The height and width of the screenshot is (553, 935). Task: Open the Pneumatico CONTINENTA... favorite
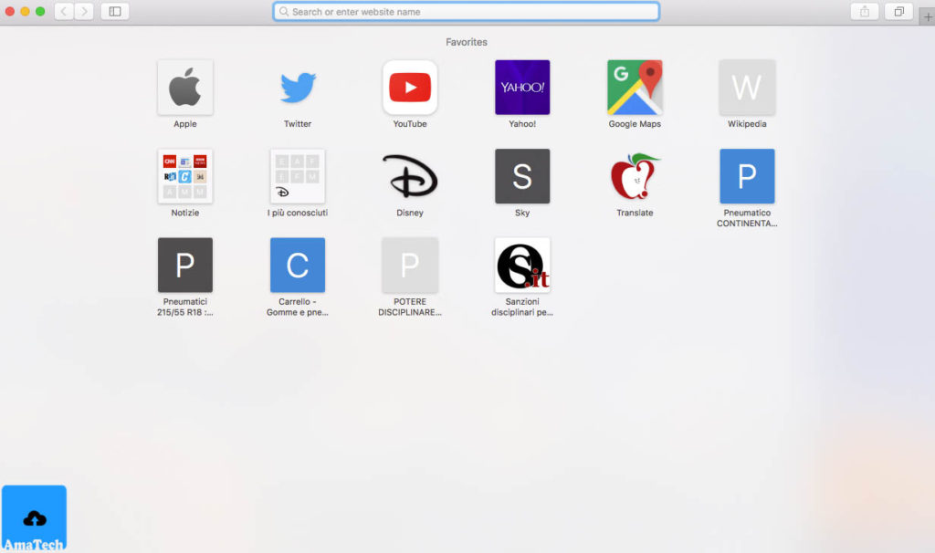click(747, 176)
